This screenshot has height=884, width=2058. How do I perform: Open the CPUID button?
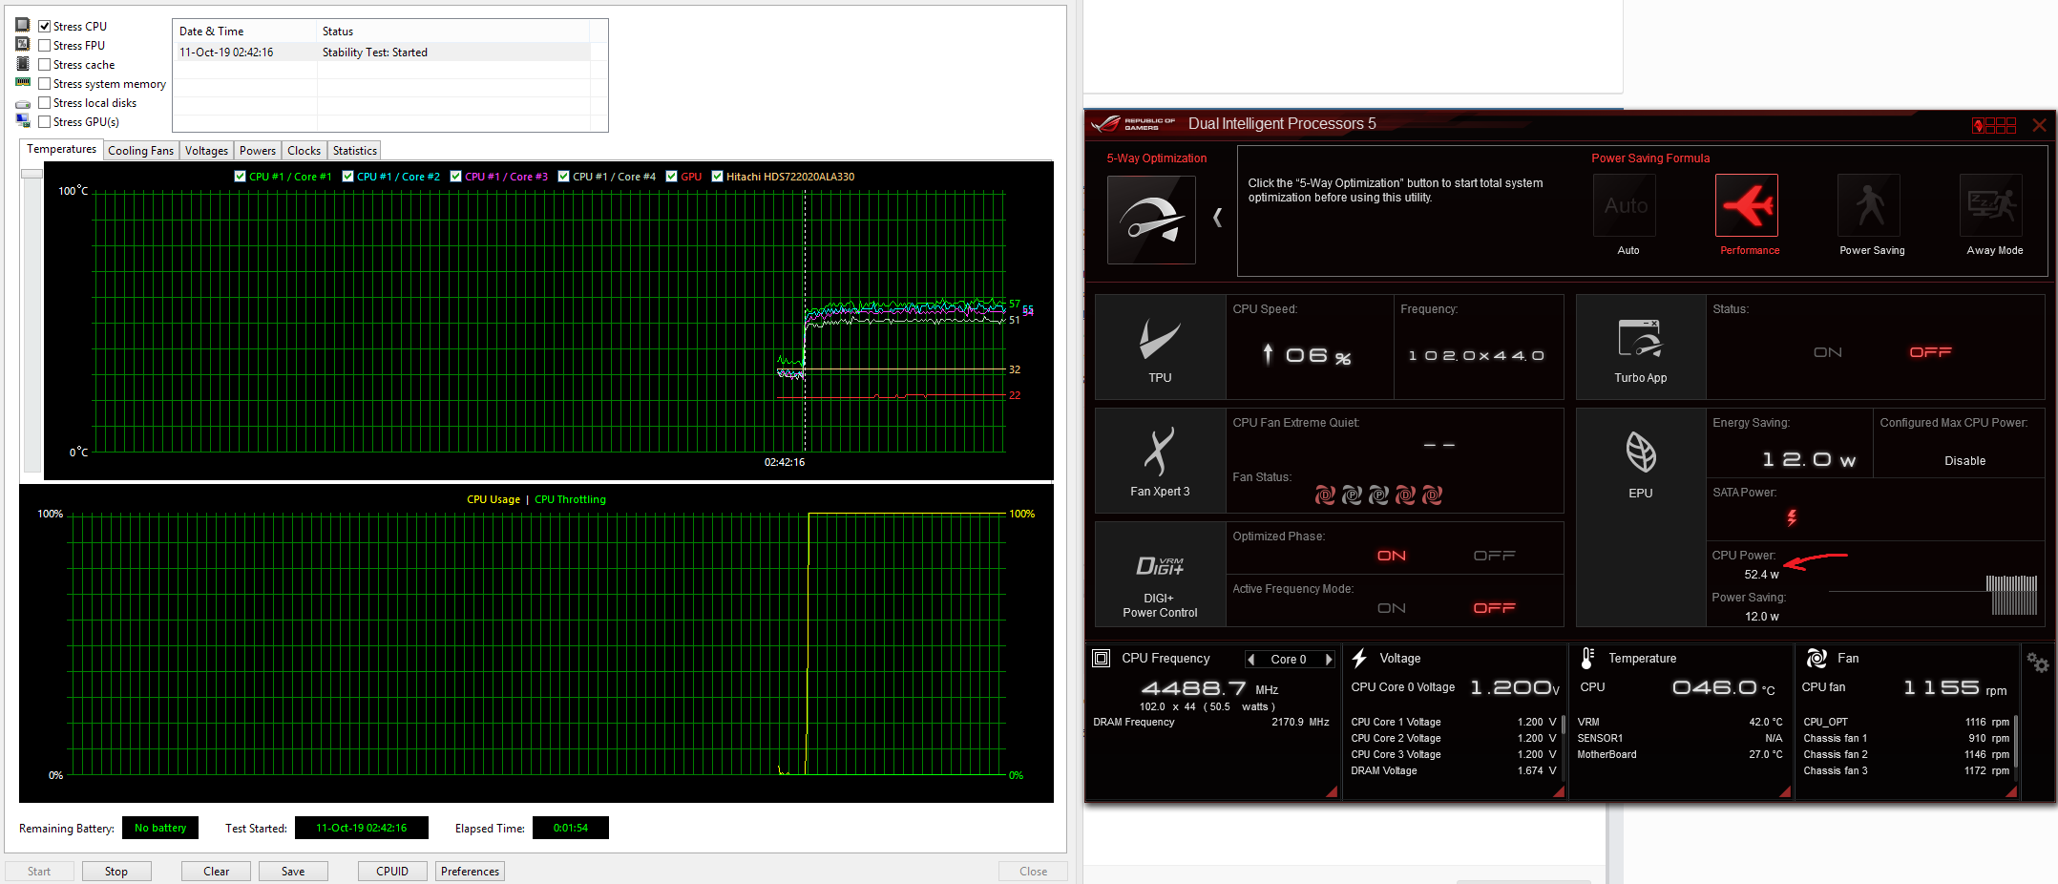(x=392, y=871)
